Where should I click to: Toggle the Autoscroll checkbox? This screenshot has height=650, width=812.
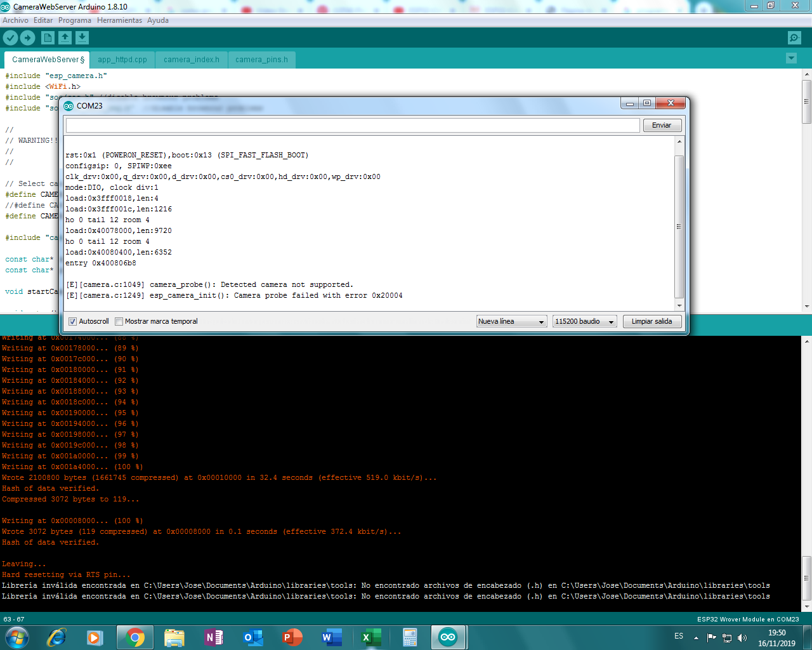(x=72, y=321)
